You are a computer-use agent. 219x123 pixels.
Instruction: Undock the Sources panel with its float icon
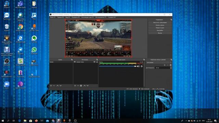[x=97, y=60]
